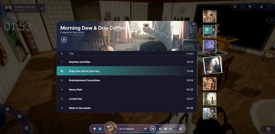
Task: Click the Leave room button
Action: tap(268, 130)
